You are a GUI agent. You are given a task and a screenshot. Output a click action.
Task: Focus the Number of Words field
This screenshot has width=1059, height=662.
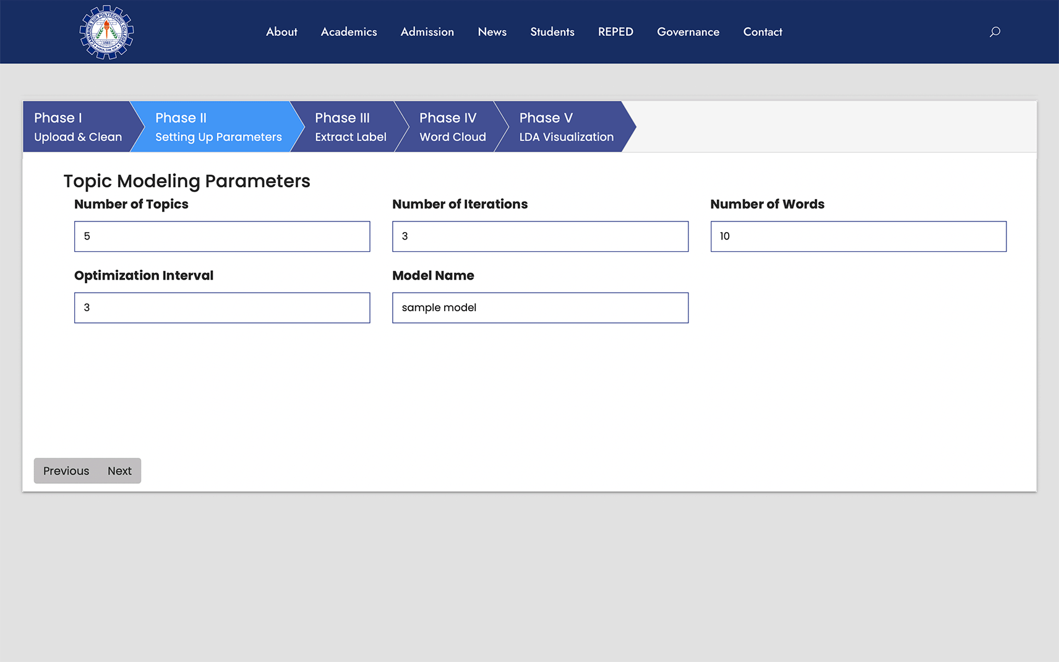(x=859, y=236)
